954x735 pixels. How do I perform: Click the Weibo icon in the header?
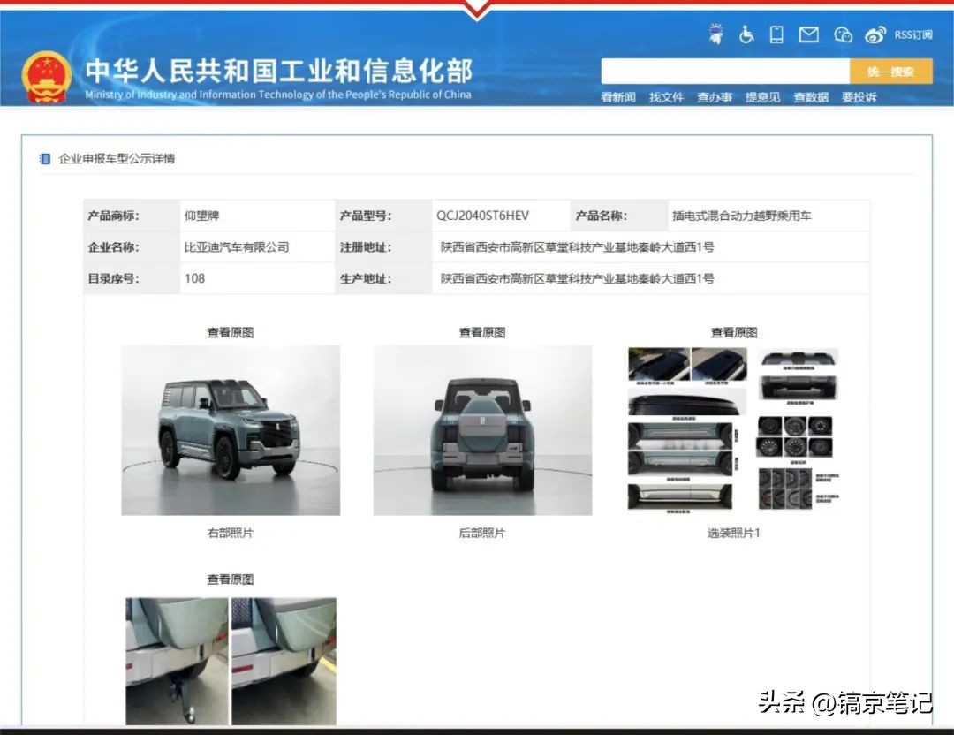pyautogui.click(x=875, y=34)
